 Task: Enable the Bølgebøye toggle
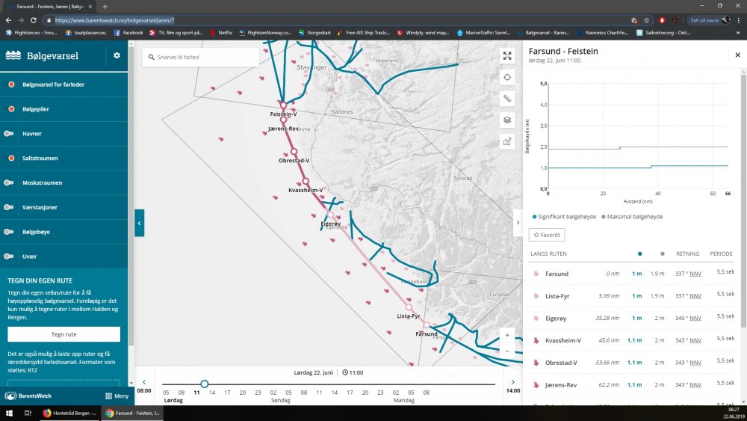pos(9,232)
